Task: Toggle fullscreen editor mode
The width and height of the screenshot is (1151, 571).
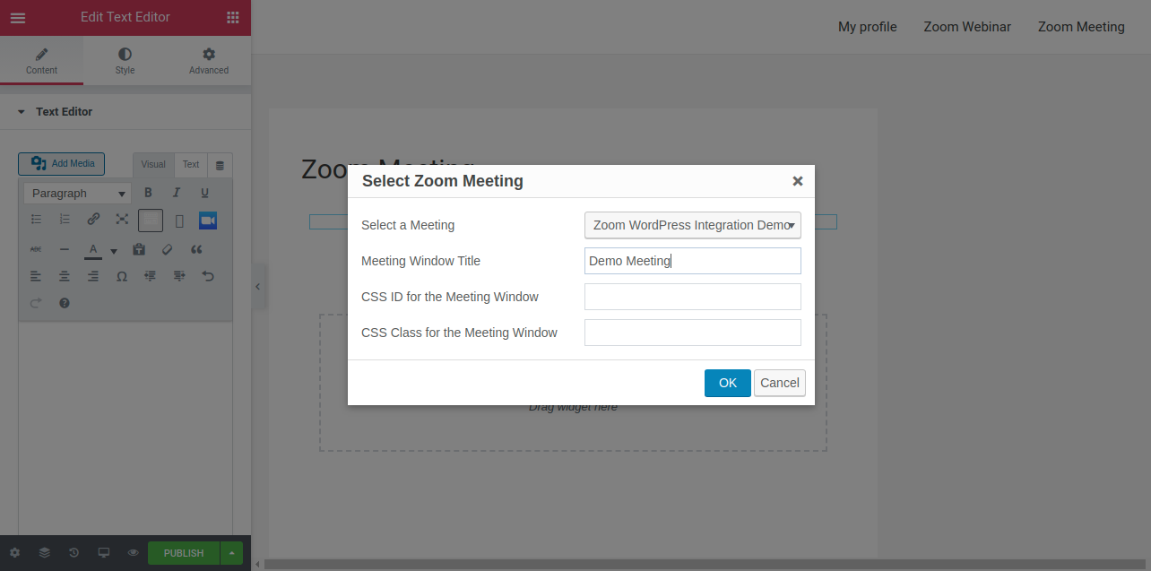Action: tap(122, 220)
